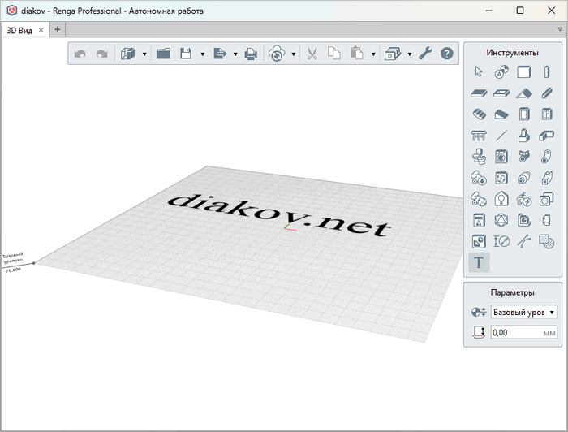Select the Wall tool
The image size is (568, 432).
[524, 71]
